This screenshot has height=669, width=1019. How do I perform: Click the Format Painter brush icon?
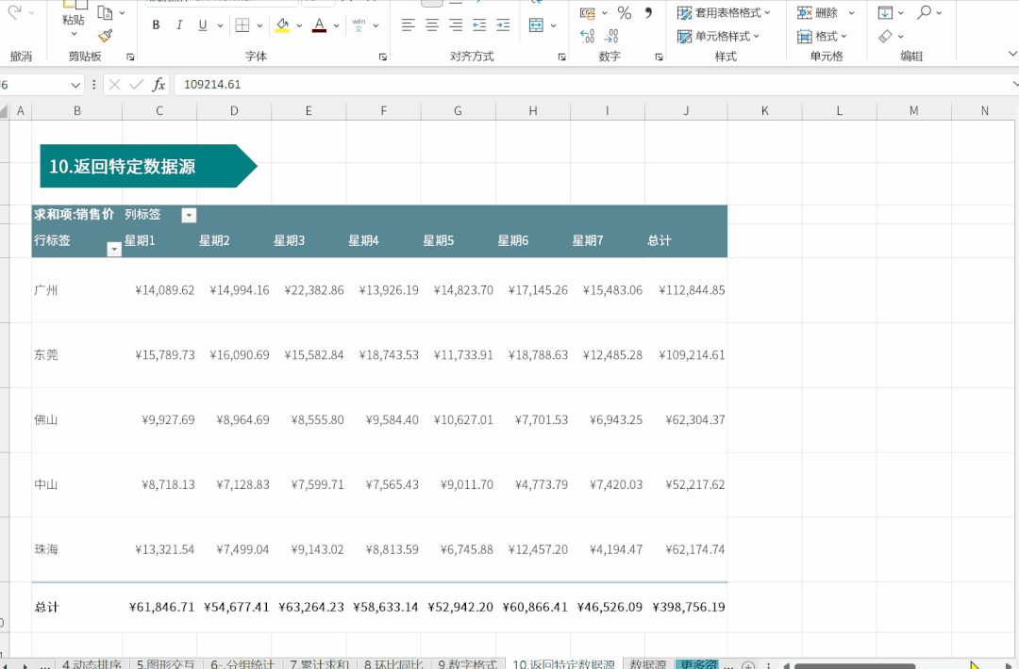click(x=105, y=37)
